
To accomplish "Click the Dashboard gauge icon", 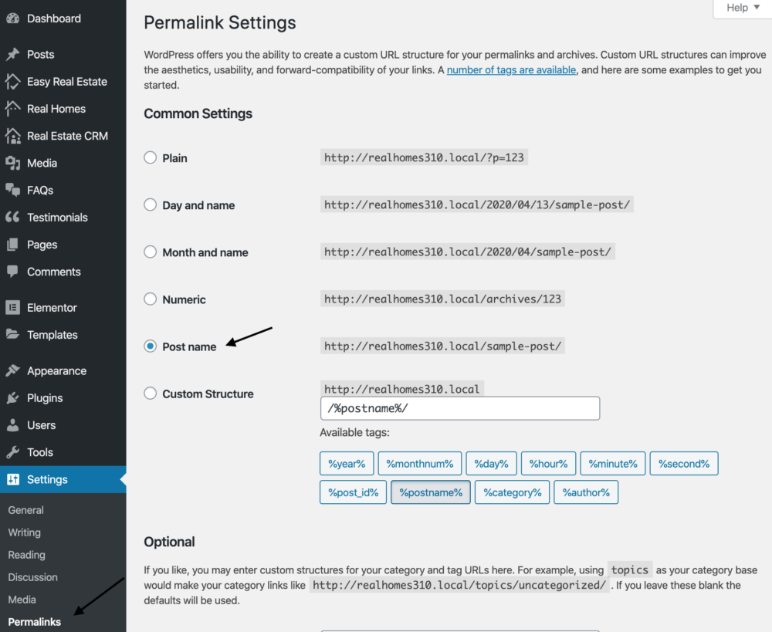I will 13,19.
